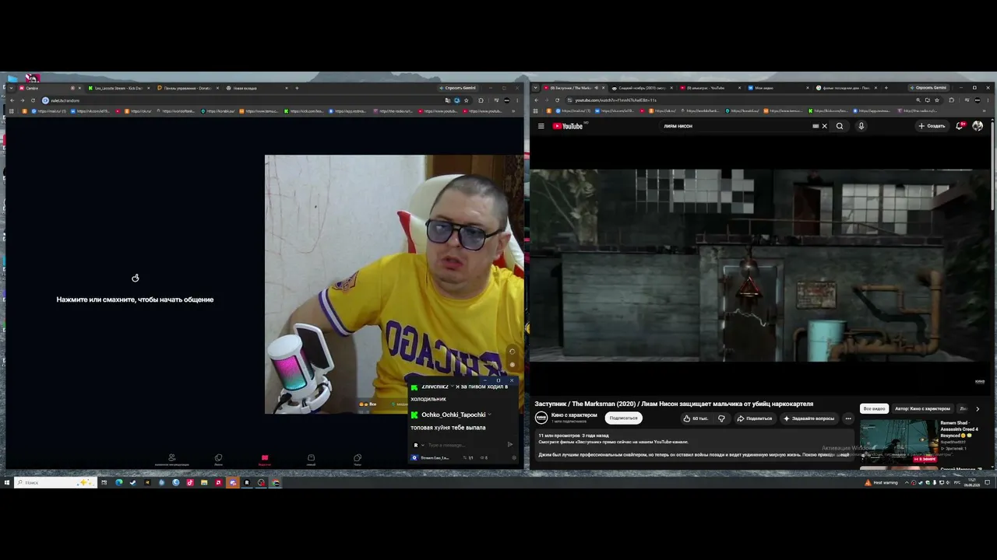The height and width of the screenshot is (560, 997).
Task: Open the on-screen keyboard in YouTube search
Action: click(816, 126)
